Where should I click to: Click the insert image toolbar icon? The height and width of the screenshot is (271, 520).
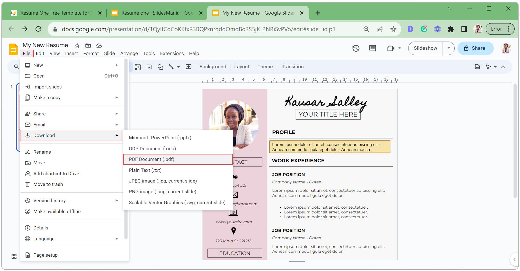click(x=149, y=67)
